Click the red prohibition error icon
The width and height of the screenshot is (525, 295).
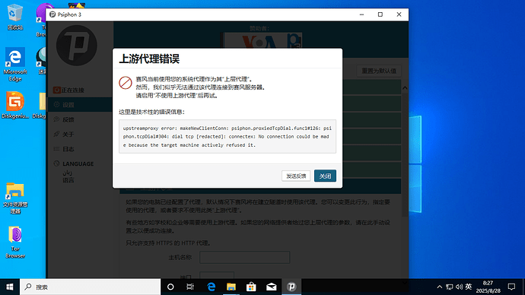pyautogui.click(x=126, y=83)
